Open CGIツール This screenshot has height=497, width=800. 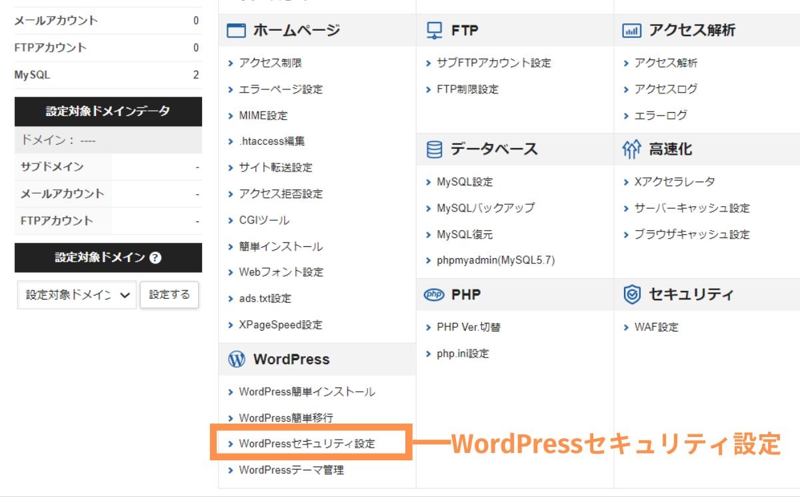pos(264,220)
